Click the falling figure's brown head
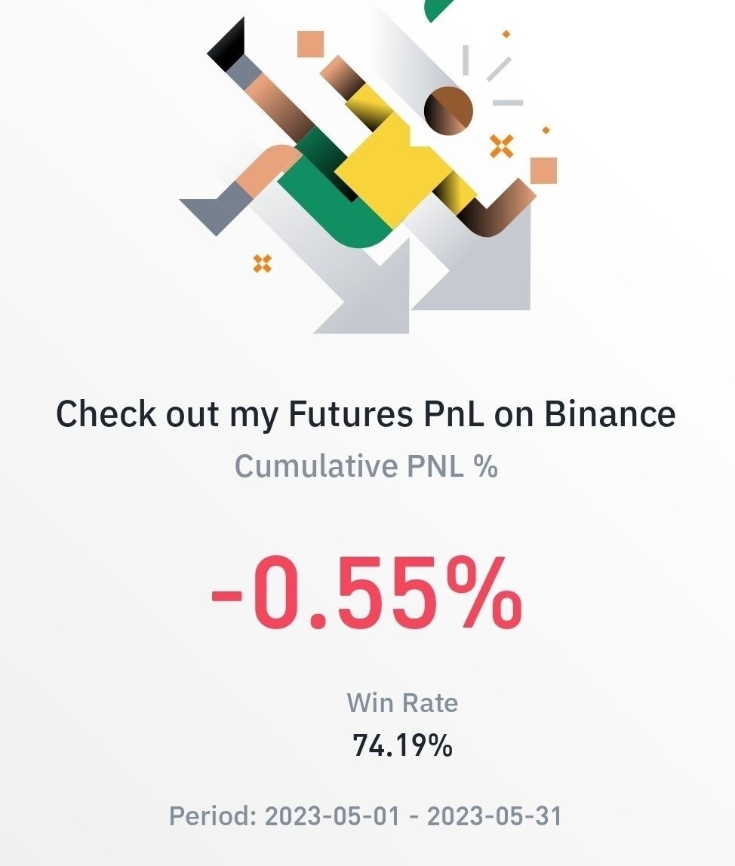Image resolution: width=735 pixels, height=866 pixels. point(448,110)
